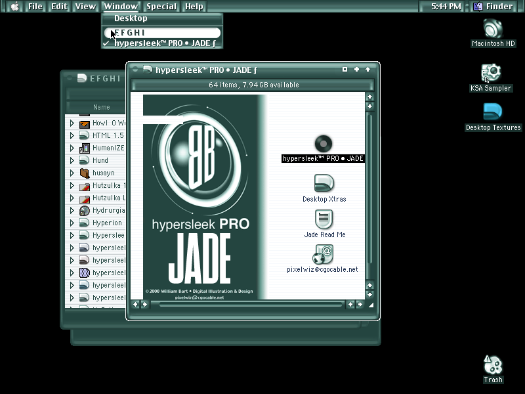Click the zoom box in JADE window title bar
The image size is (525, 394).
(345, 70)
